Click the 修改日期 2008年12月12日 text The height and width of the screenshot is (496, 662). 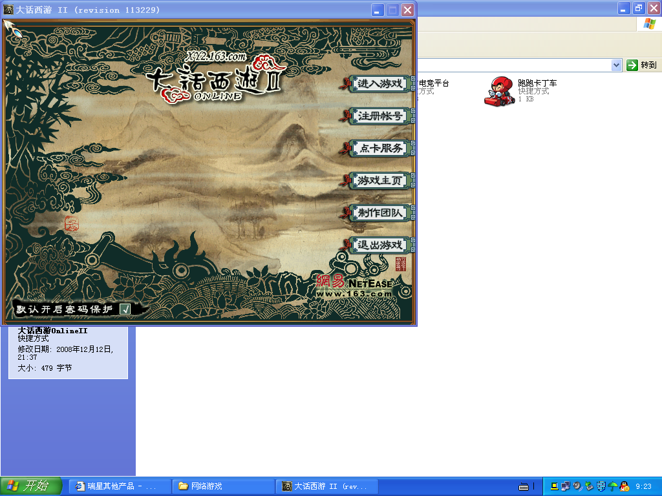pyautogui.click(x=65, y=353)
